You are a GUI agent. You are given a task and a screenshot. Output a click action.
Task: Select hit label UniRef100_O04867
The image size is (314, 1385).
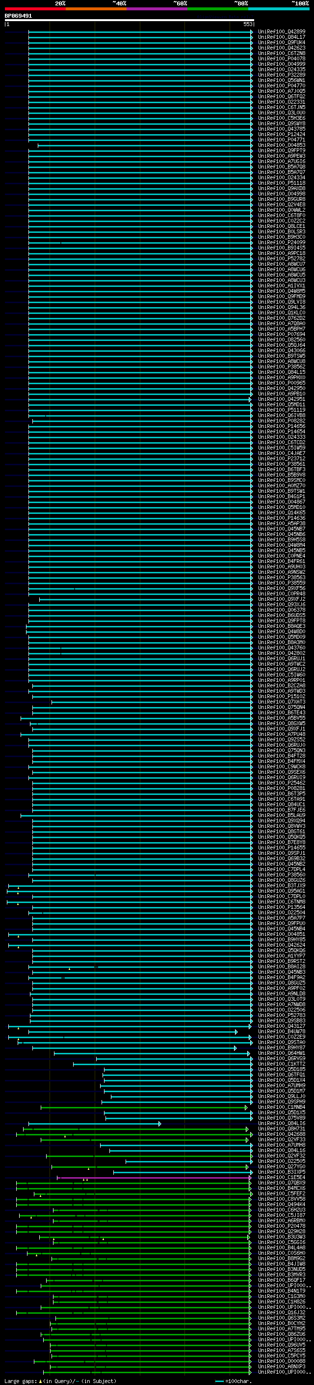pyautogui.click(x=282, y=502)
